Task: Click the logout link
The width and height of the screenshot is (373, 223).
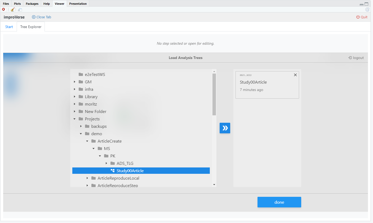Action: (356, 58)
